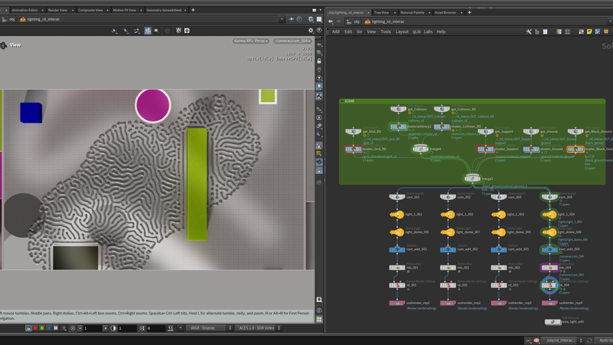Viewport: 613px width, 345px height.
Task: Open the Karma XPU Persp renderer dropdown
Action: [251, 41]
